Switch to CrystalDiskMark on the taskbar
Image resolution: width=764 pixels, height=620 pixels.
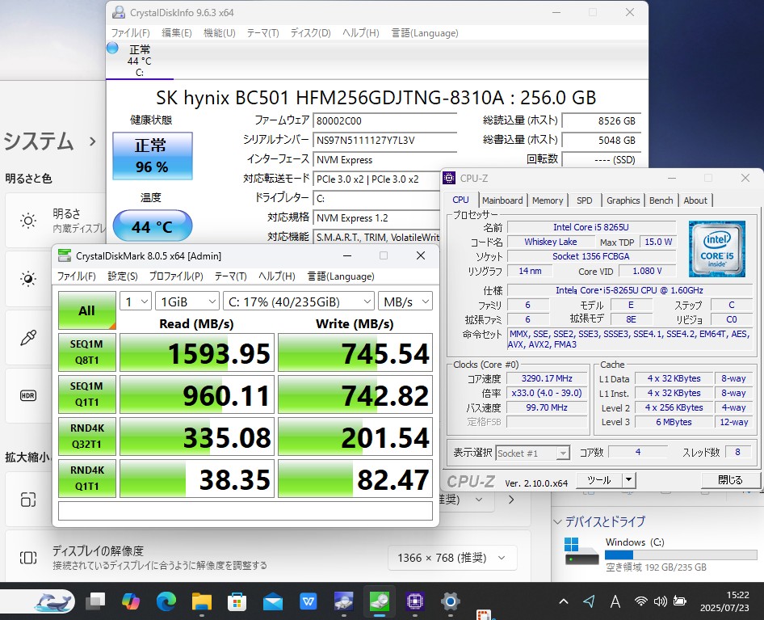(380, 601)
